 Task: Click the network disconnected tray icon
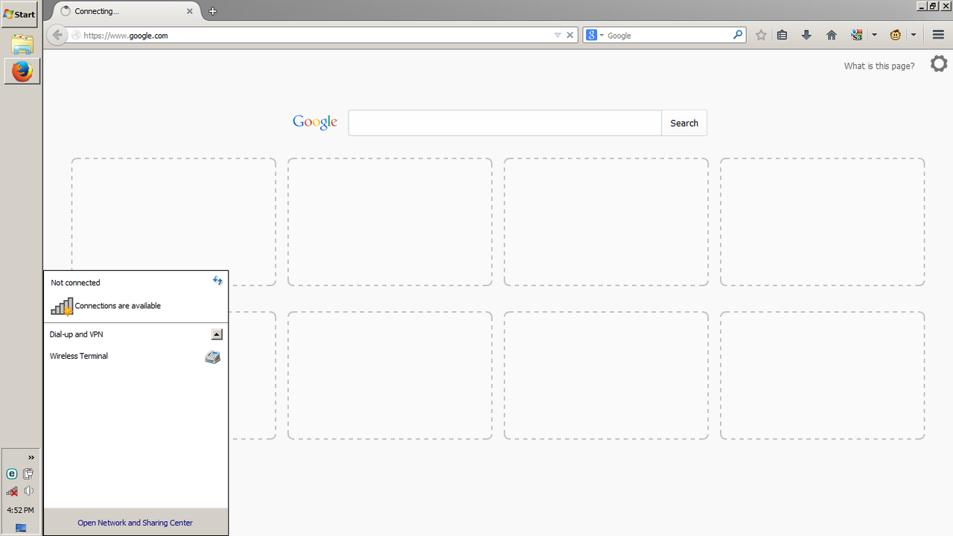(12, 491)
